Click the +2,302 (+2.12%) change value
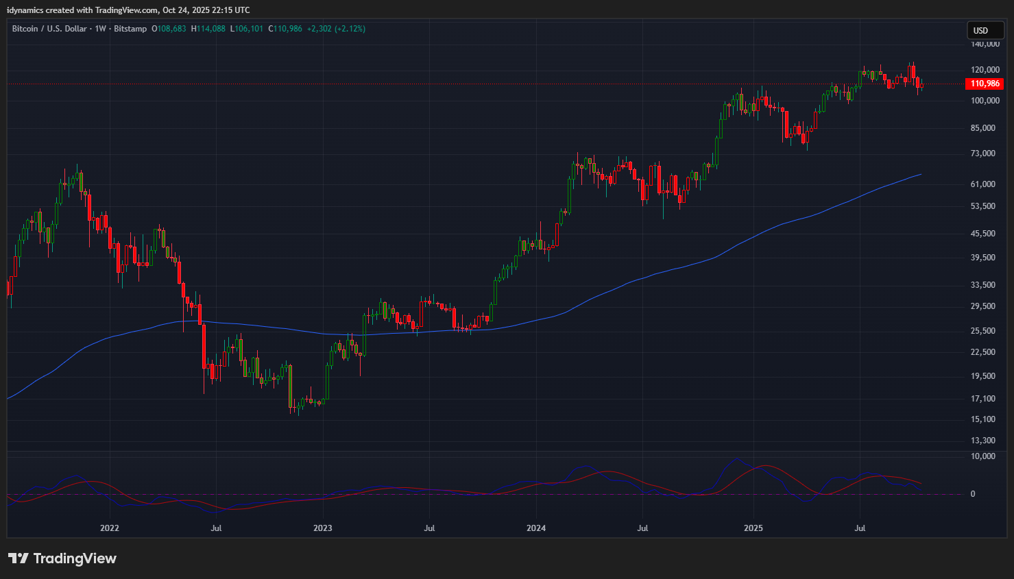The height and width of the screenshot is (579, 1014). point(336,29)
